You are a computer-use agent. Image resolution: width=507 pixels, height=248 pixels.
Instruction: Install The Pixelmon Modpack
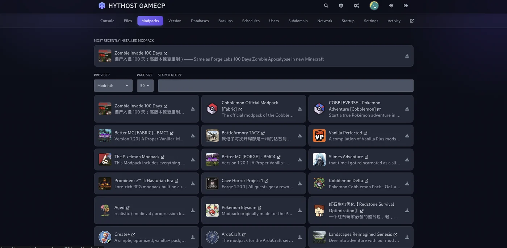tap(193, 159)
